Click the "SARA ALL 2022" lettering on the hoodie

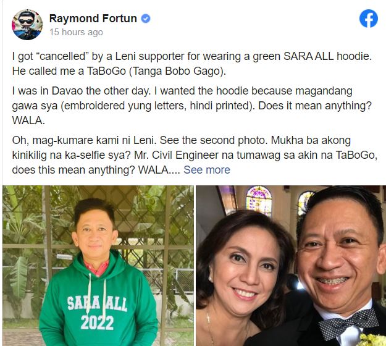pos(97,313)
